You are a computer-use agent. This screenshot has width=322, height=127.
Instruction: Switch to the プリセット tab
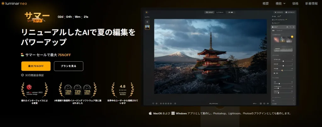tap(220, 12)
